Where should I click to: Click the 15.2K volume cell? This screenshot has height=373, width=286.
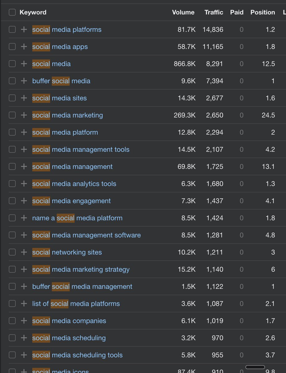[x=187, y=269]
